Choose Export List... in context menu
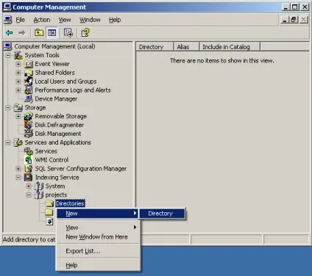 coord(98,251)
